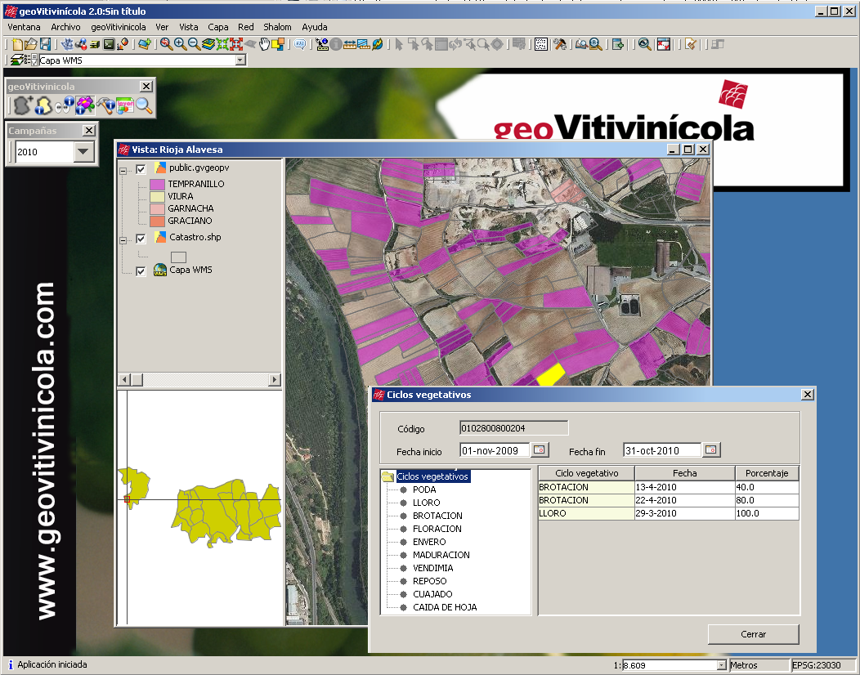
Task: Select the Measure distance ruler tool
Action: pyautogui.click(x=349, y=44)
